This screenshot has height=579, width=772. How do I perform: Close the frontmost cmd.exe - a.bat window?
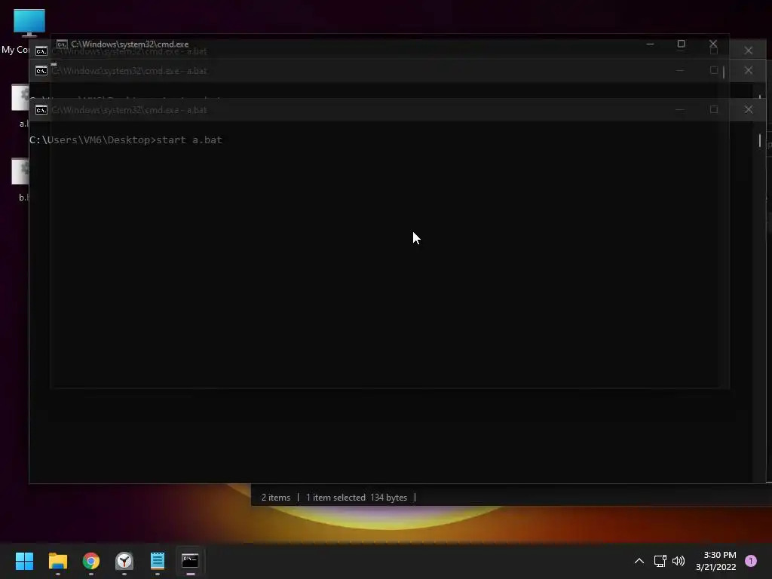point(749,109)
